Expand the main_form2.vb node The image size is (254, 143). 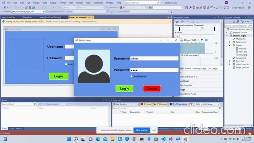pos(229,64)
